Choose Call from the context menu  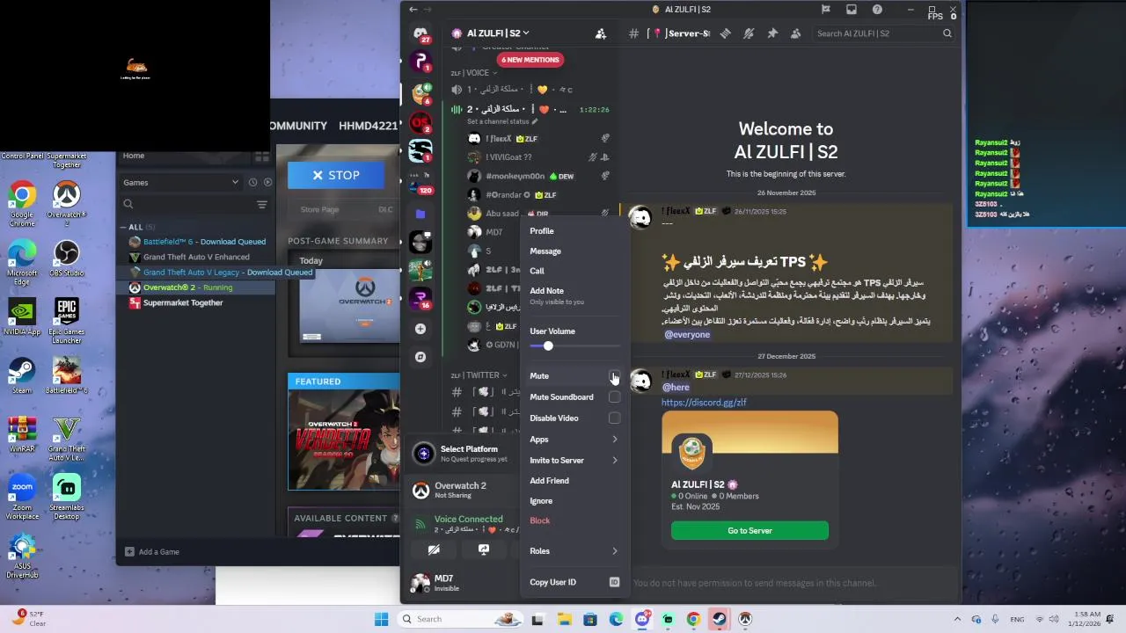573,271
